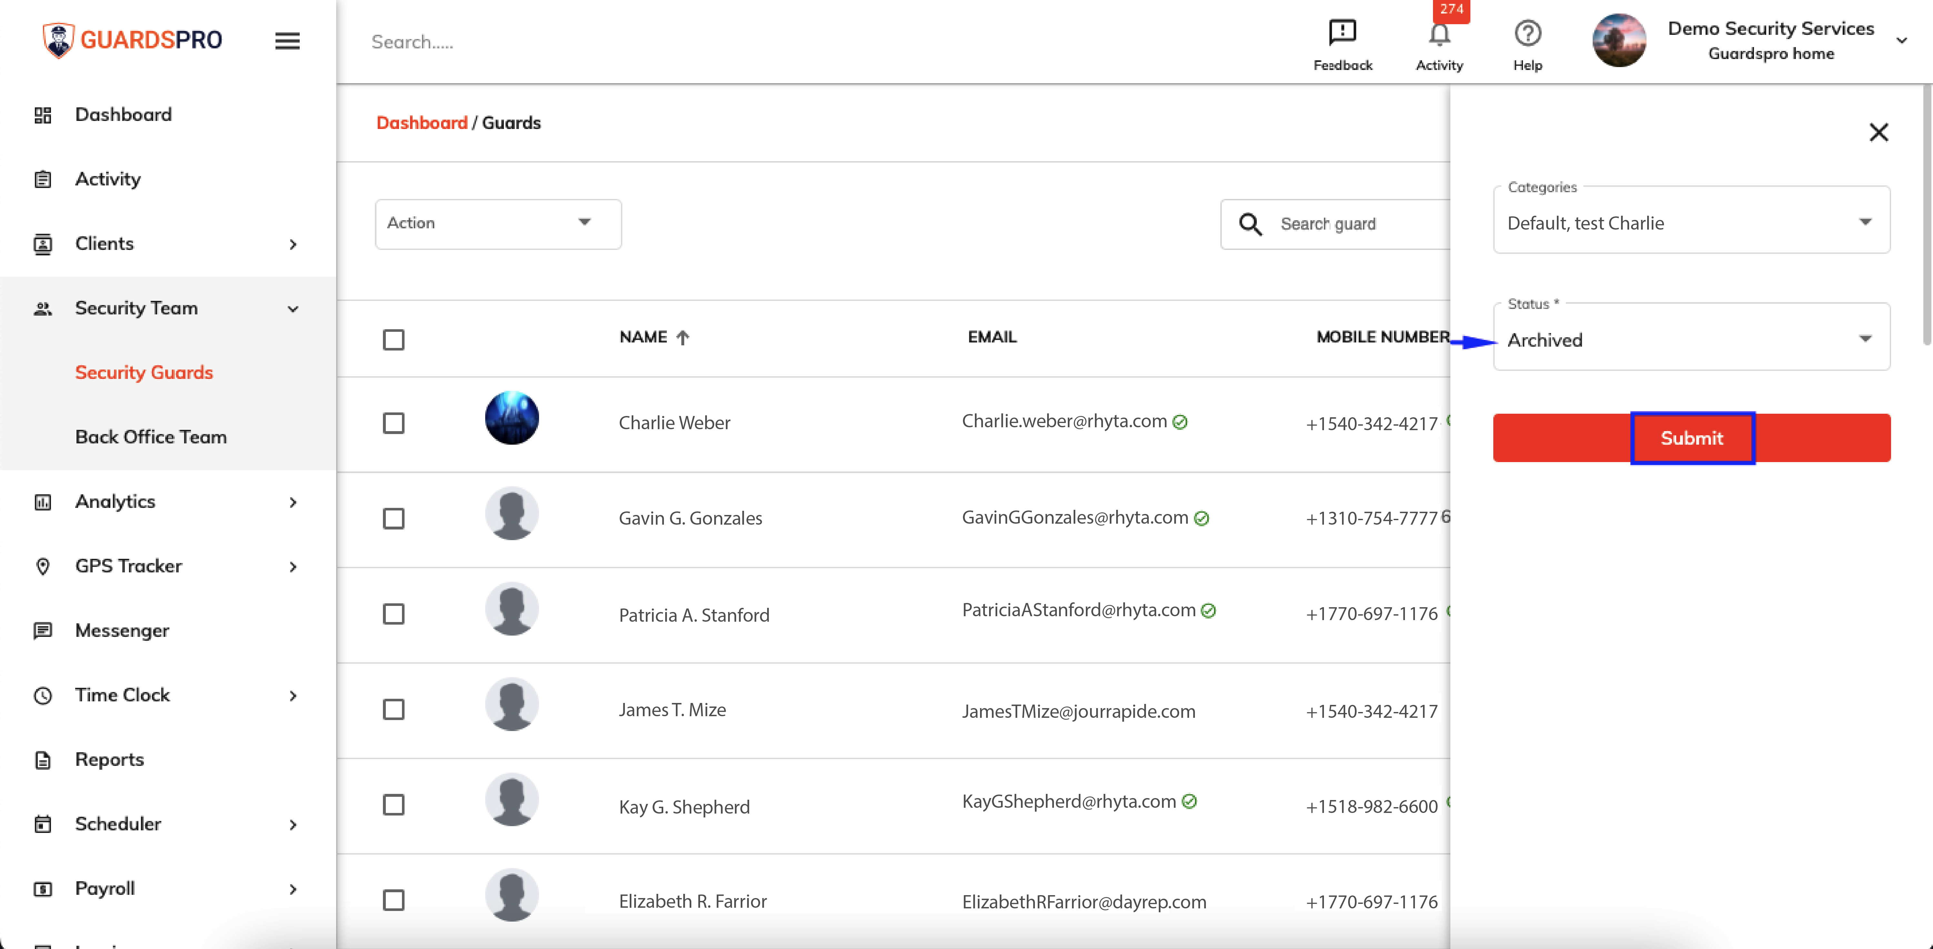
Task: Check the box for Charlie Weber
Action: point(393,423)
